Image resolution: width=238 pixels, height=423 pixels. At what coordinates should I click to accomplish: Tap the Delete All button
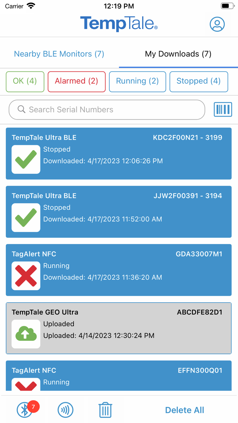[184, 410]
